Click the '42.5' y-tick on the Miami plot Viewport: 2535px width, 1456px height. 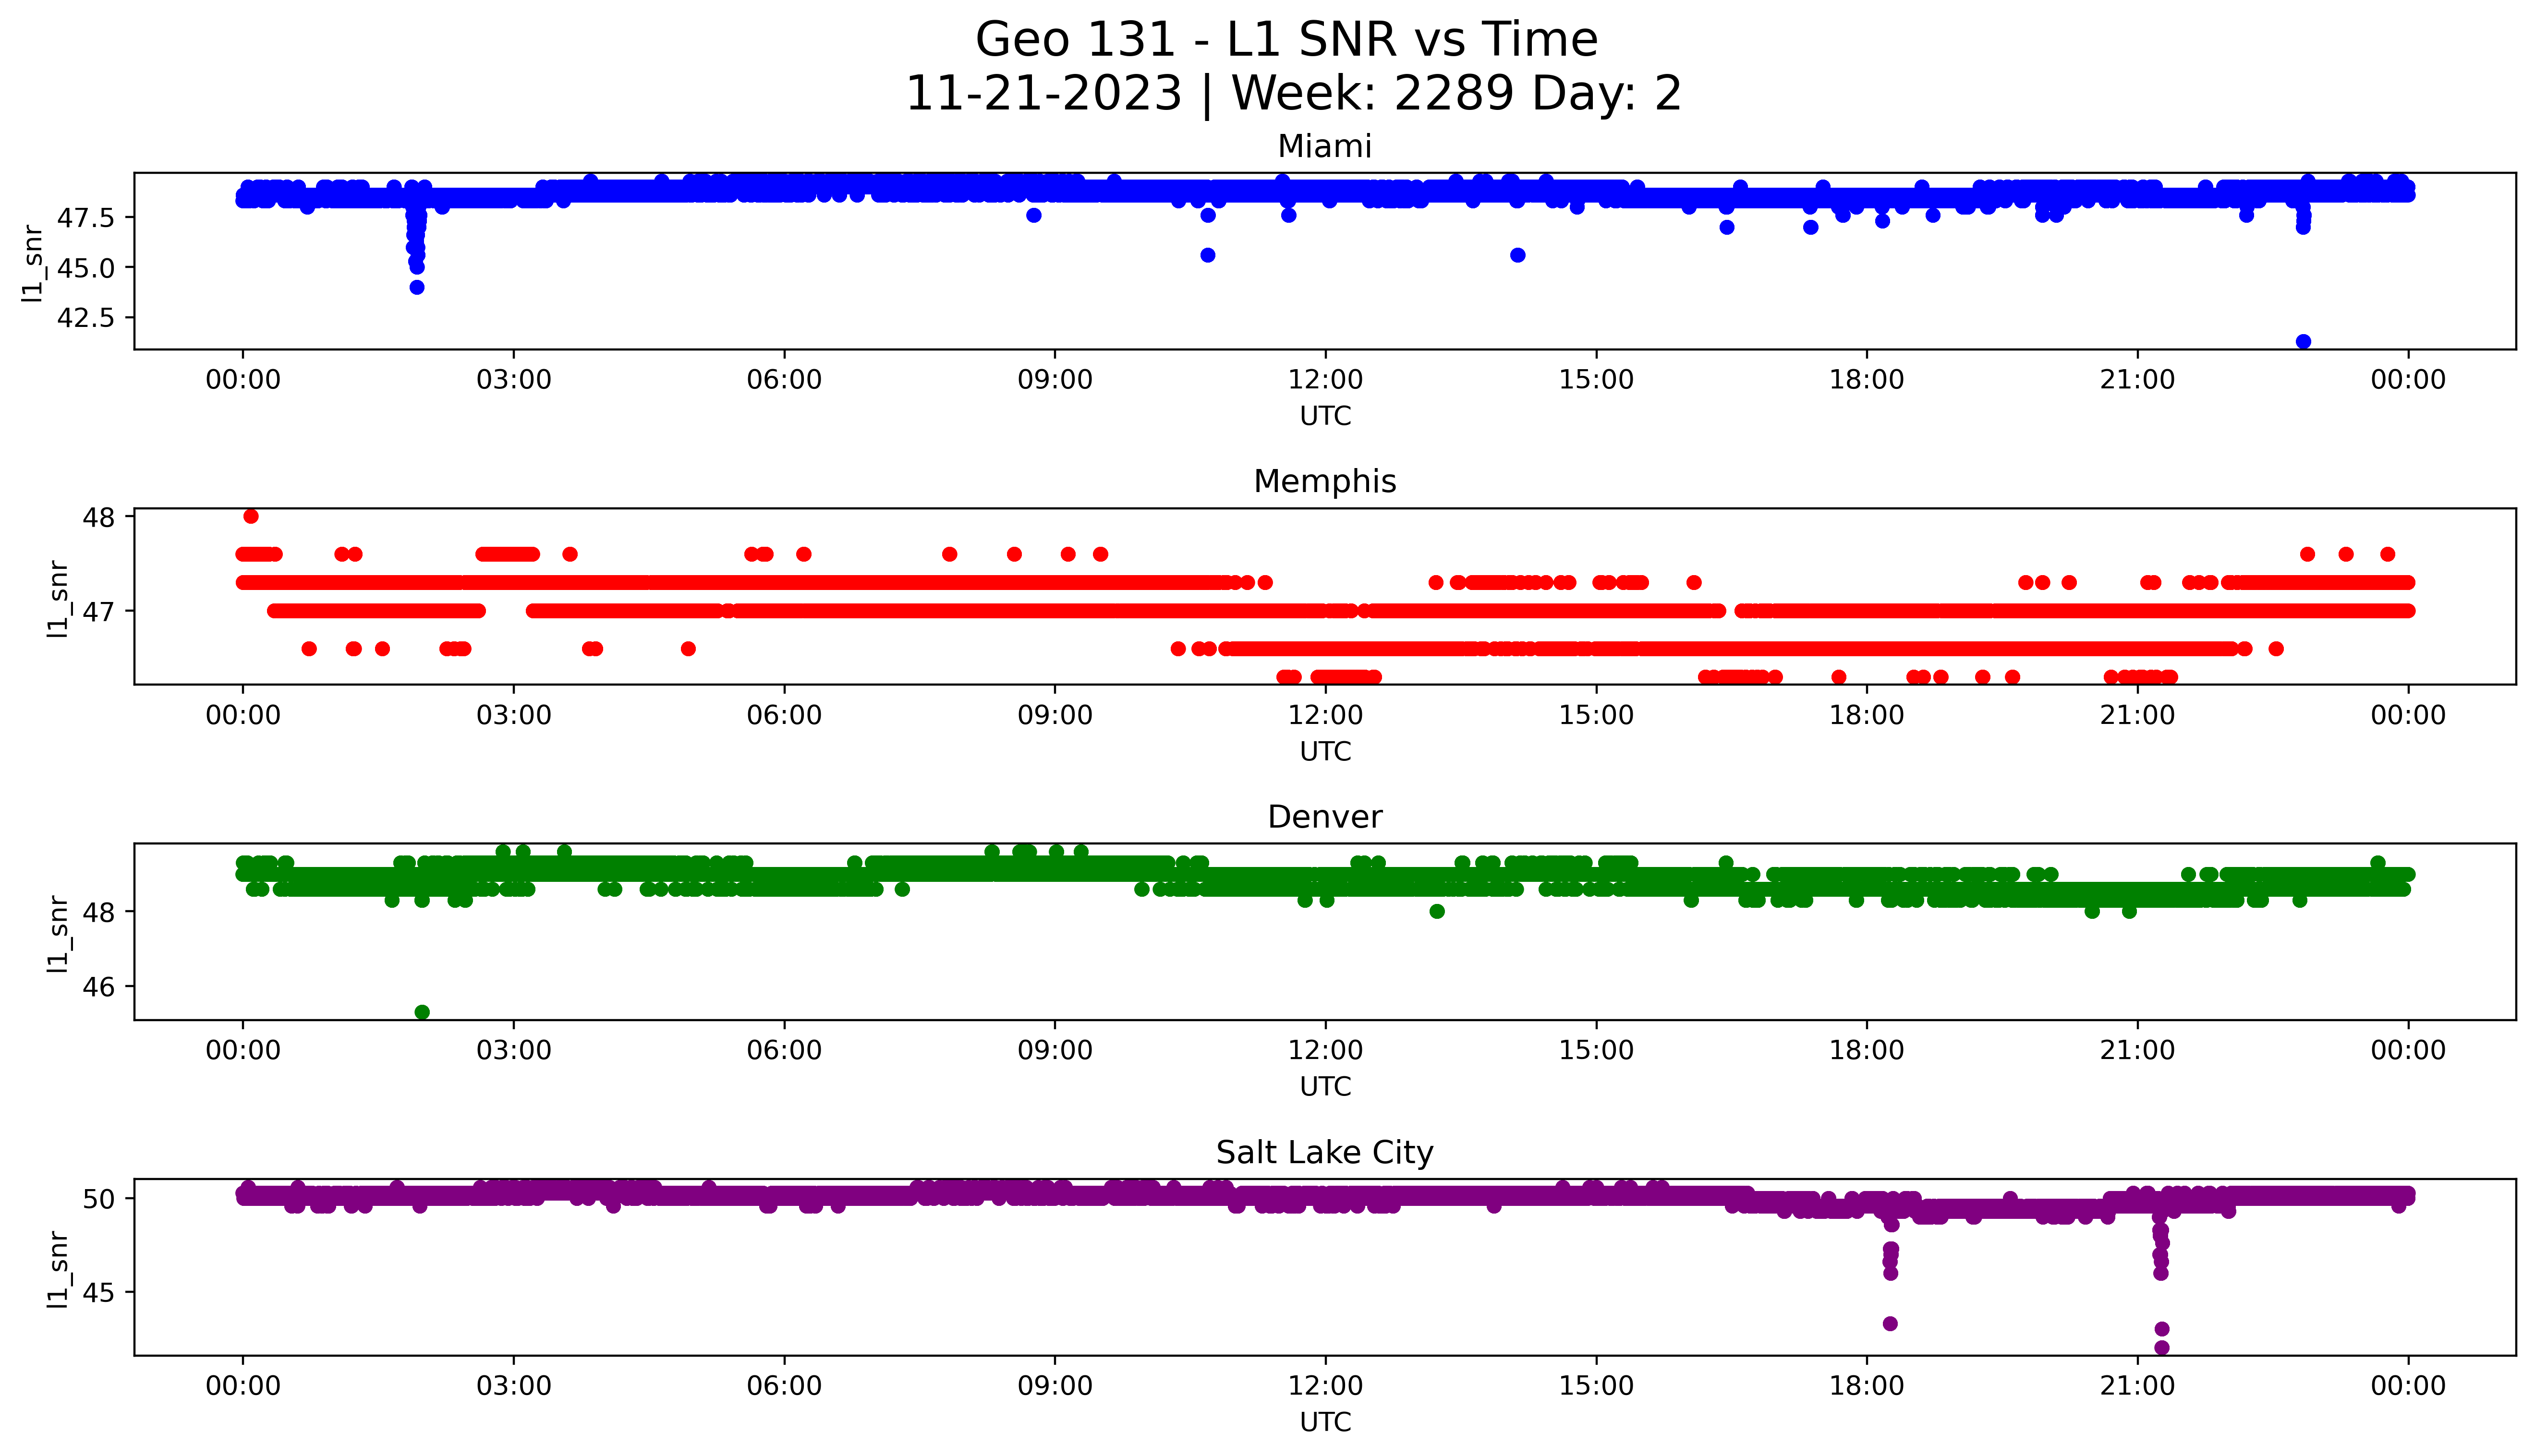pyautogui.click(x=85, y=318)
